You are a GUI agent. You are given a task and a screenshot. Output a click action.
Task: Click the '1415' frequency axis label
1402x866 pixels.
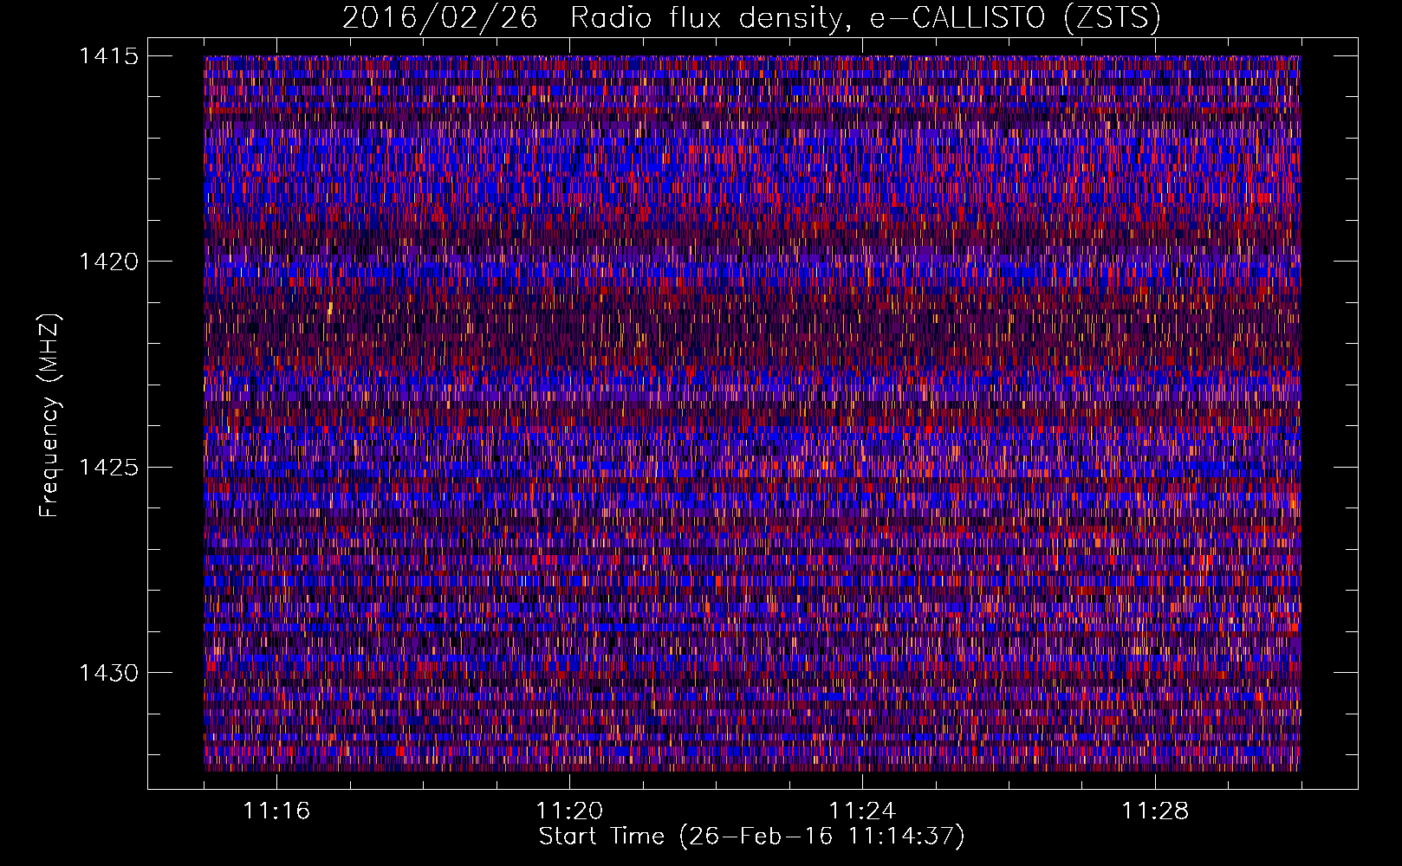coord(108,56)
